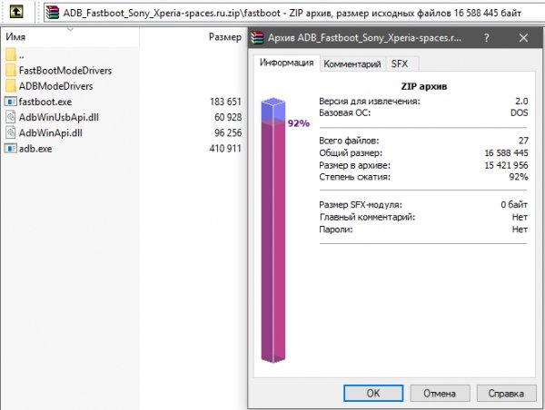The width and height of the screenshot is (545, 410).
Task: Click the adb.exe file icon
Action: click(x=10, y=149)
